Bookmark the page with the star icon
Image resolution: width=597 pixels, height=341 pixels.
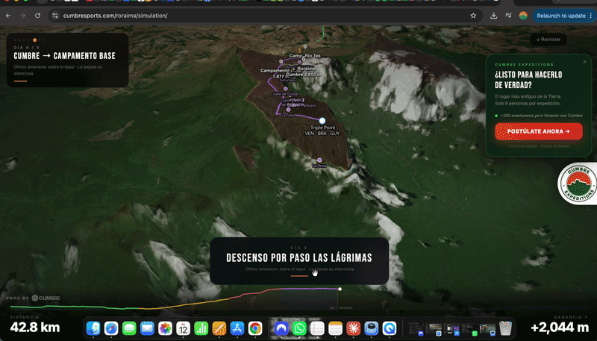[x=473, y=16]
